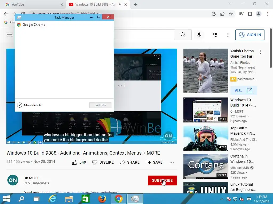Click the On MSFT channel name
273x204 pixels.
click(31, 178)
